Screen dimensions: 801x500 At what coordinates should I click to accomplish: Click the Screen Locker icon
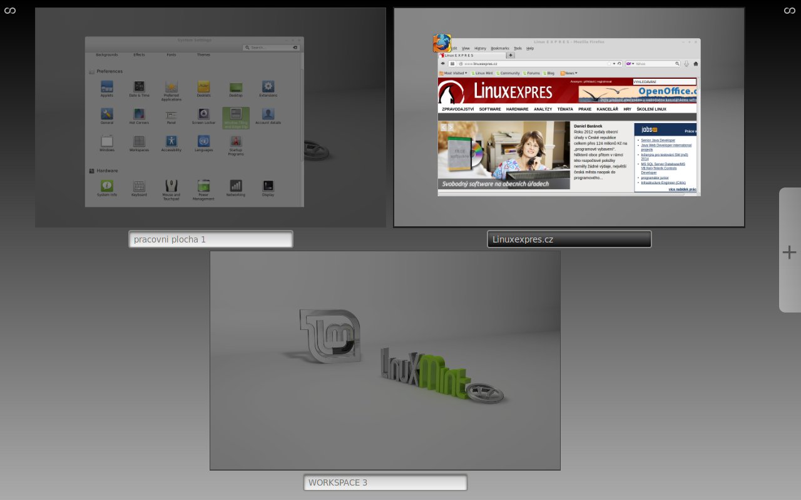tap(203, 114)
